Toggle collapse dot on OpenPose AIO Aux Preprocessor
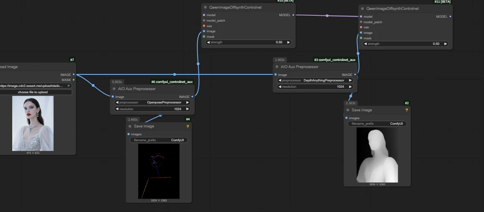This screenshot has width=484, height=212. pos(114,89)
